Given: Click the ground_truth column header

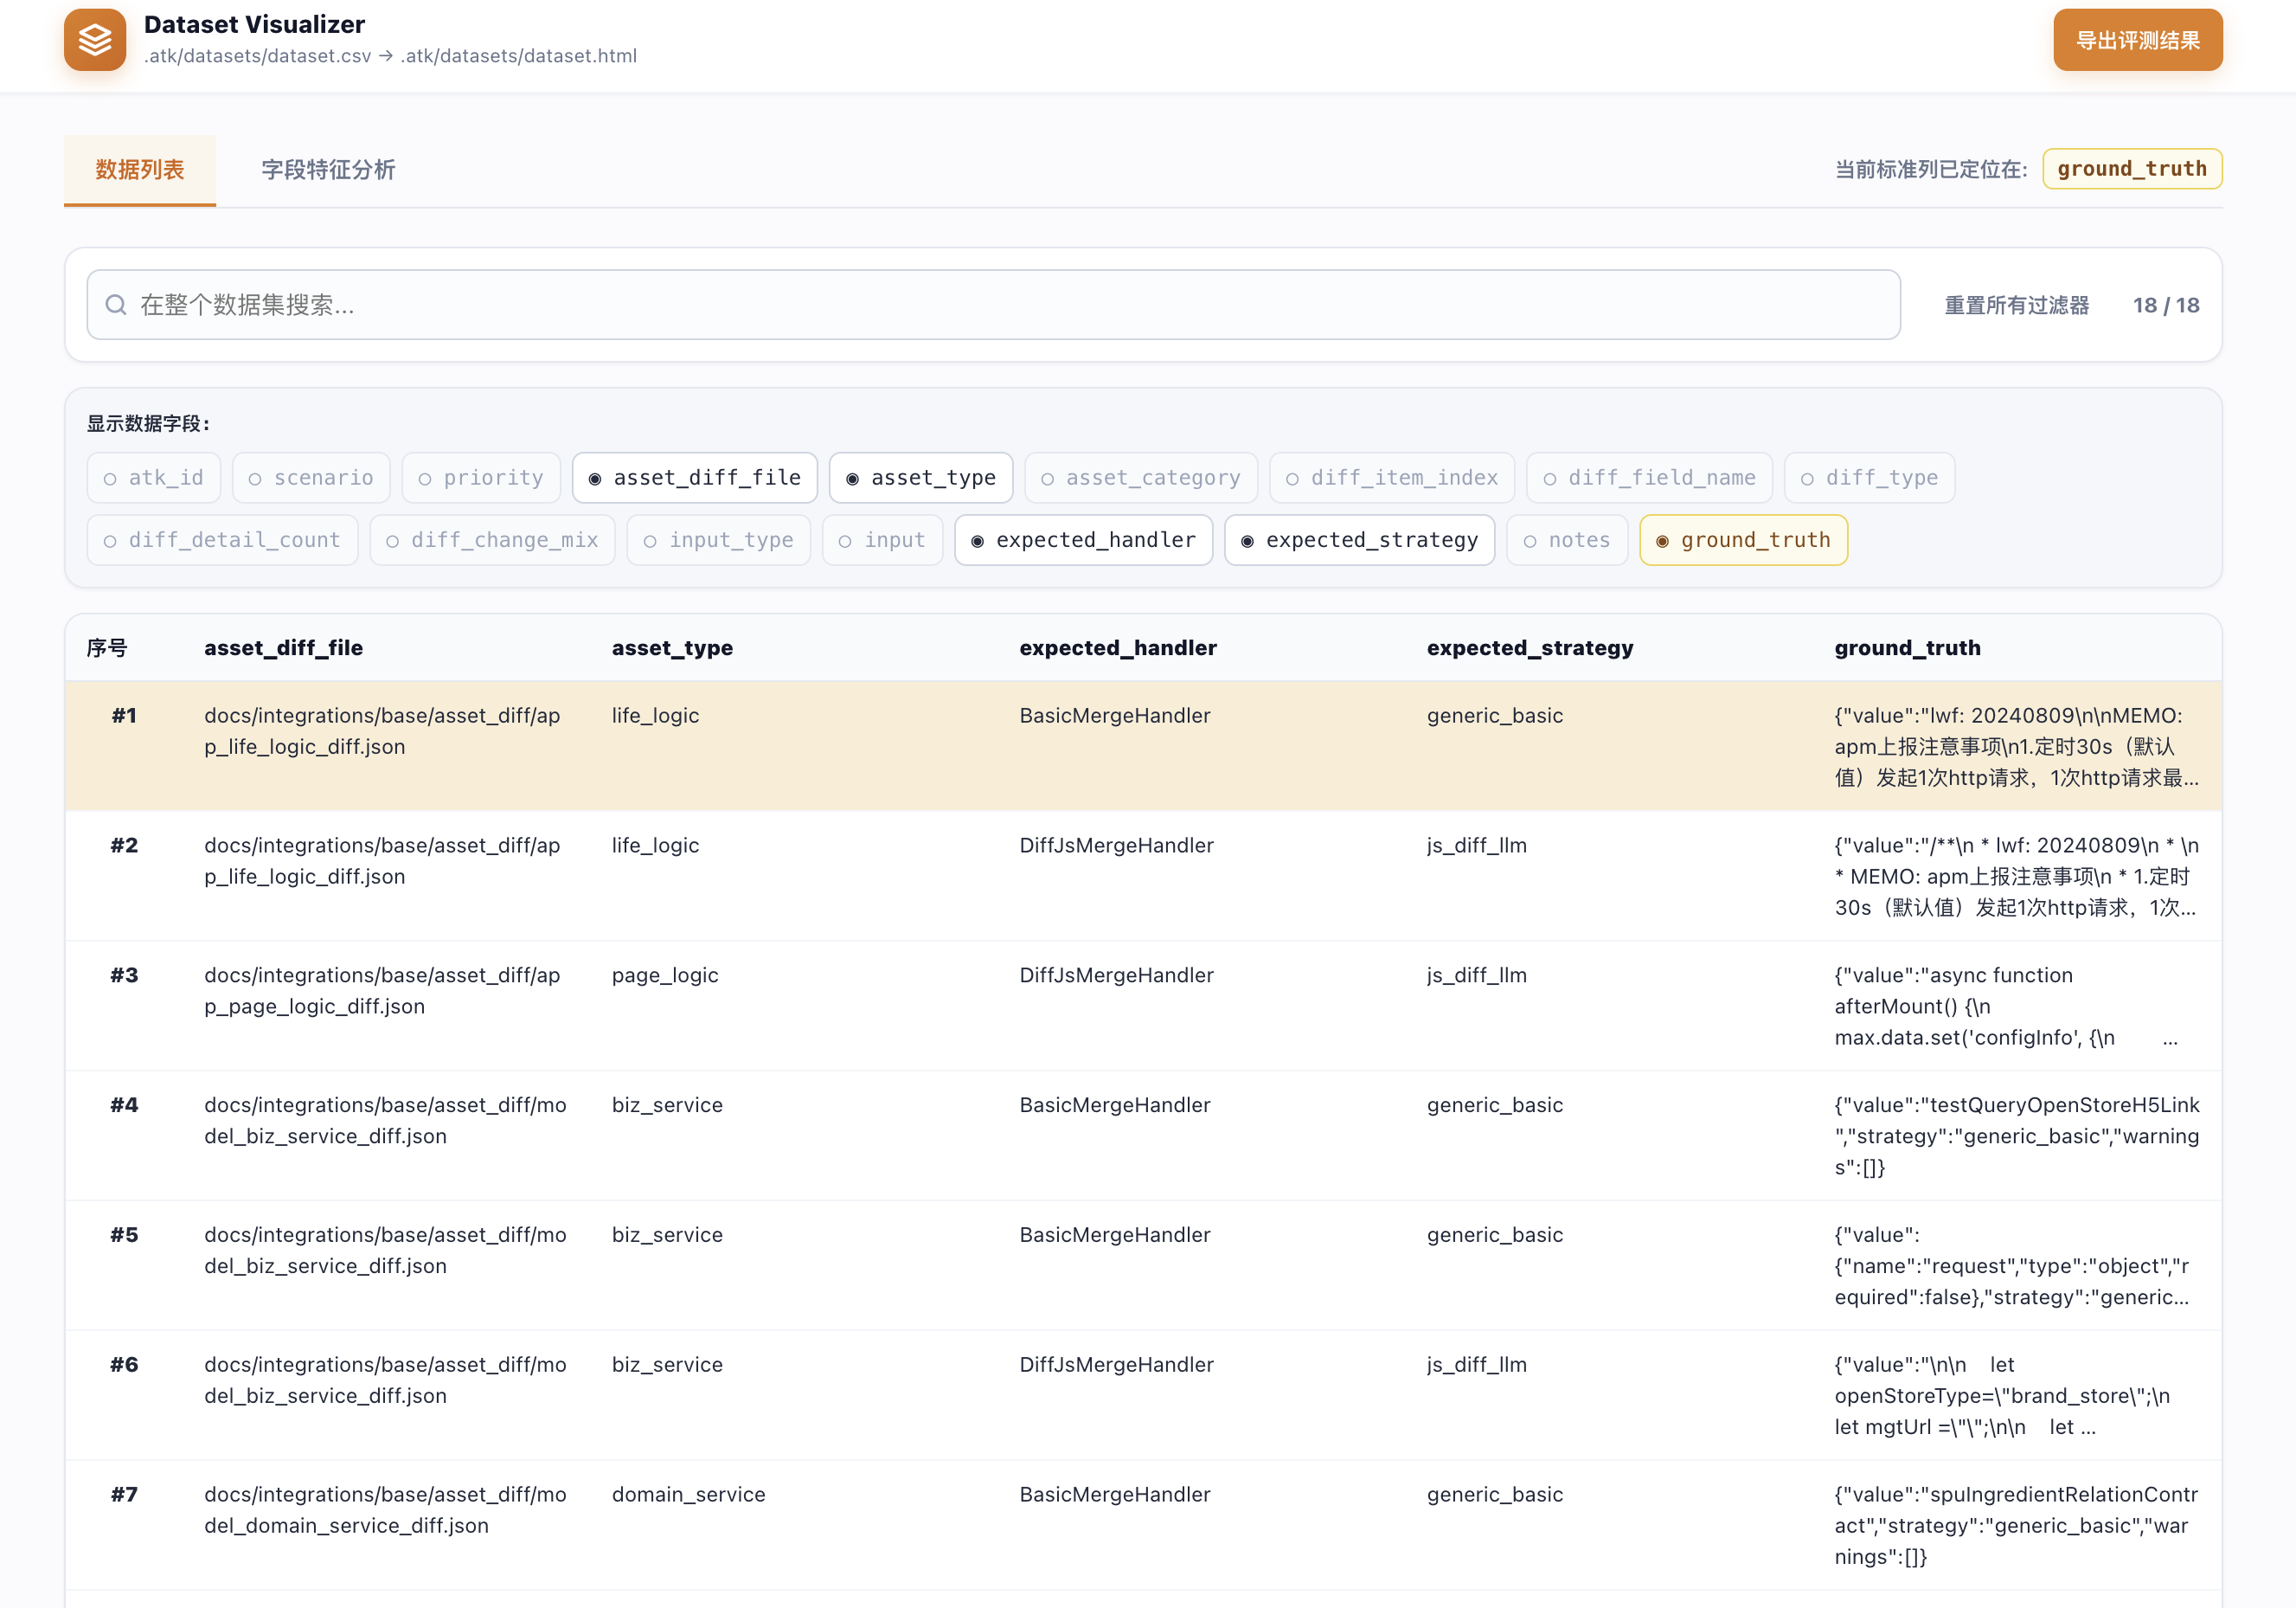Looking at the screenshot, I should tap(1907, 647).
